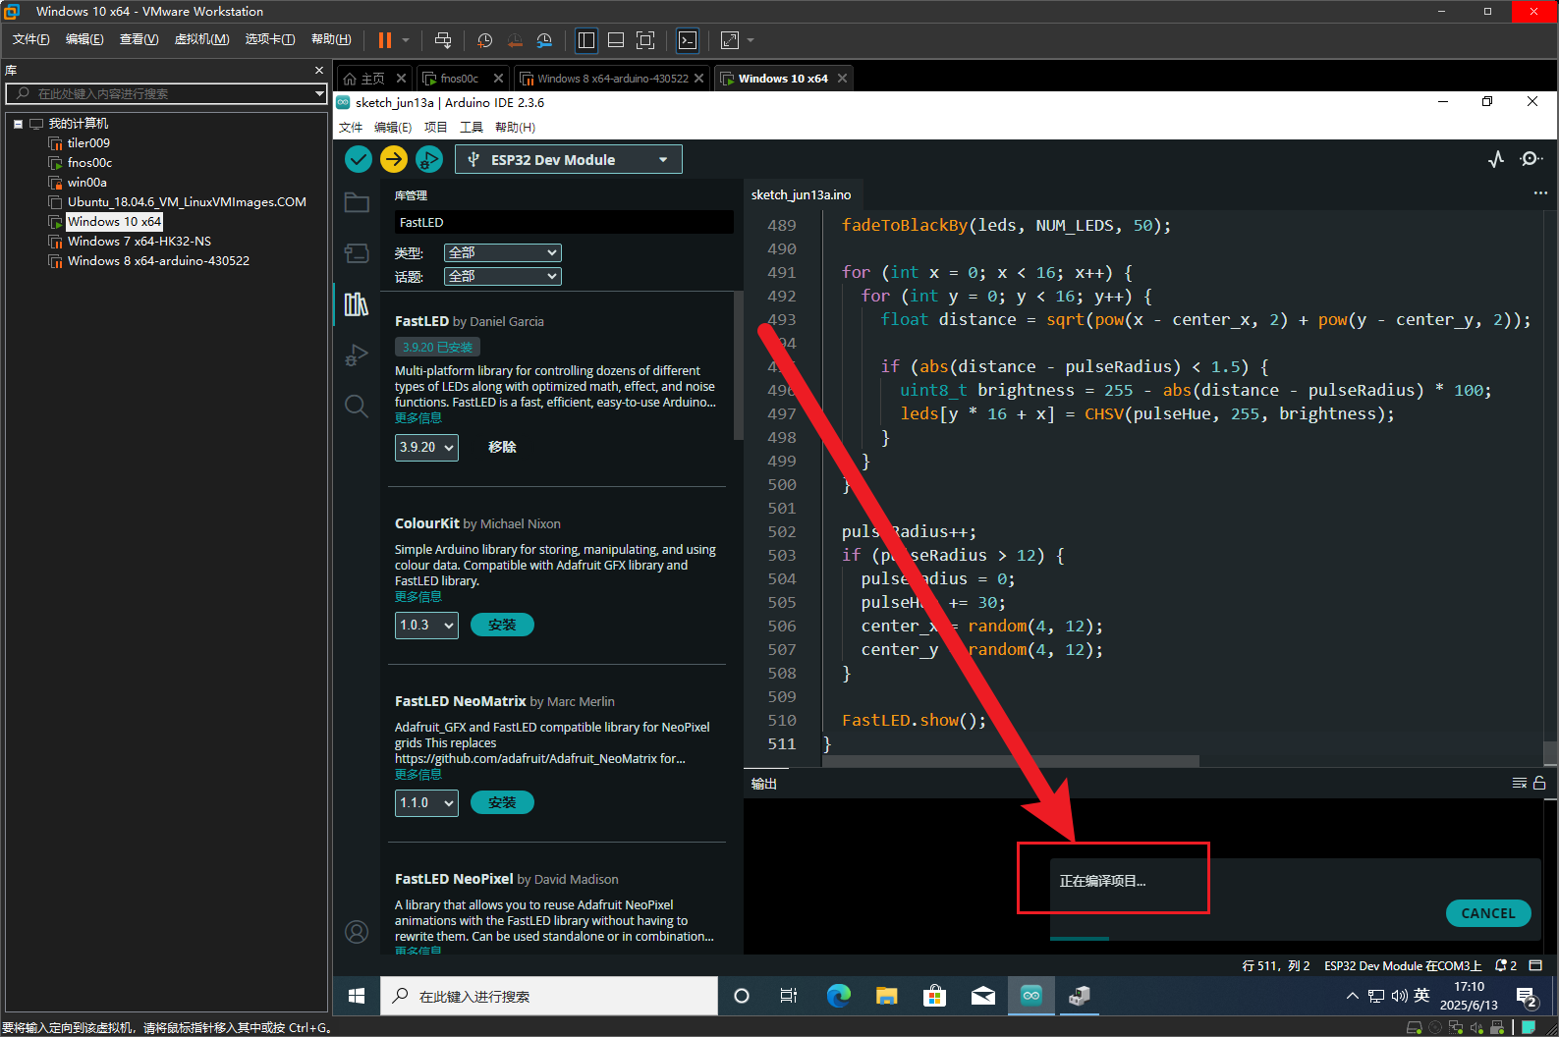Toggle output scroll lock icon
Viewport: 1559px width, 1037px height.
(x=1539, y=783)
